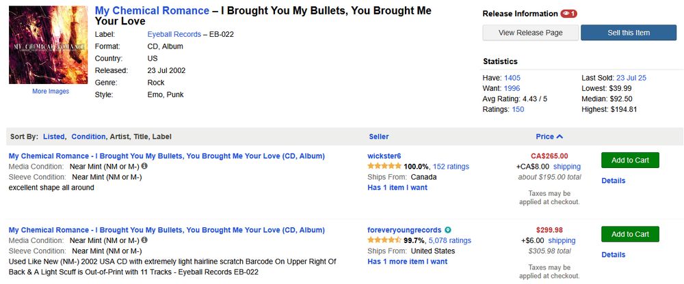Open the My Chemical Romance artist link

tap(152, 11)
